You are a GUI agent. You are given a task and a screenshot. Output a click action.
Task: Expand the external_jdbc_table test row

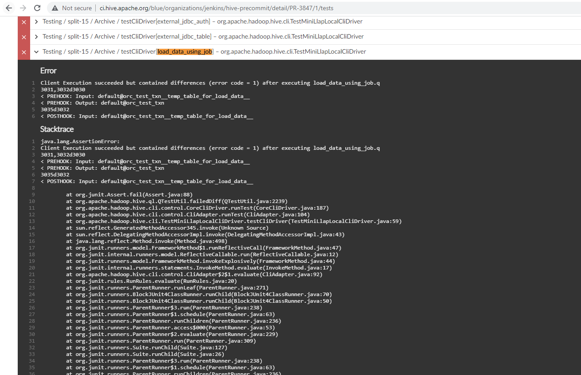(36, 36)
